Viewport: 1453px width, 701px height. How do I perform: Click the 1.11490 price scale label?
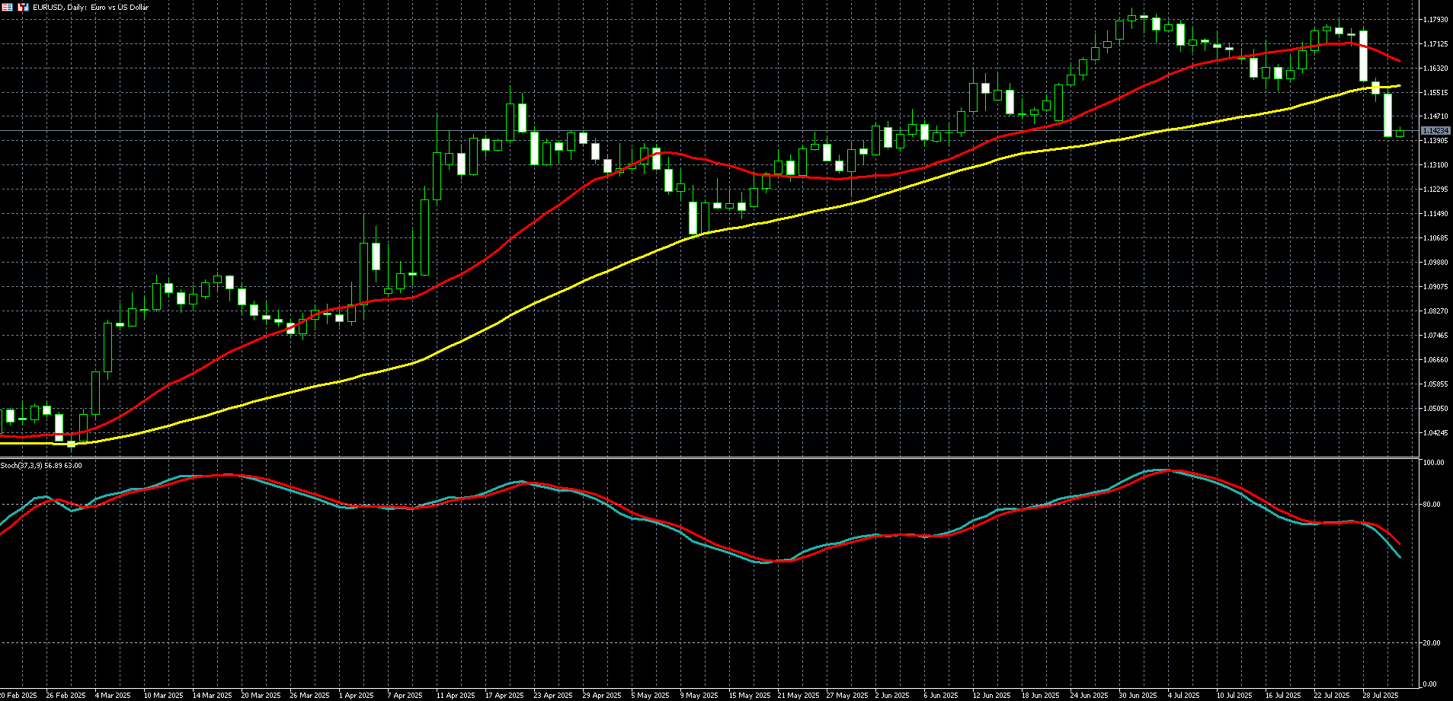point(1435,214)
